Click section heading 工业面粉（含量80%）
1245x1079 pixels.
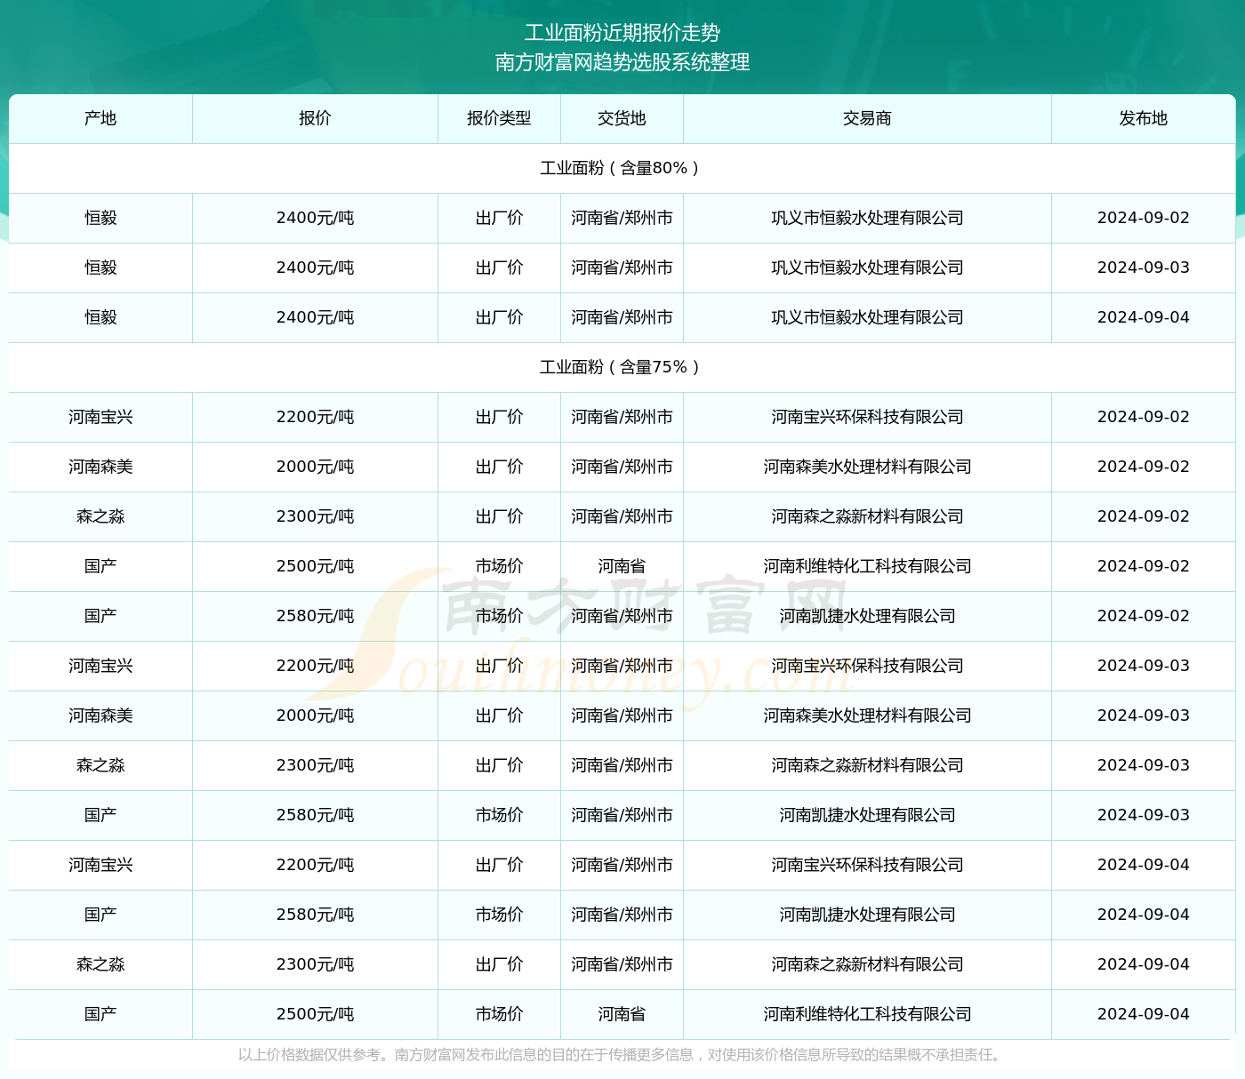point(622,168)
